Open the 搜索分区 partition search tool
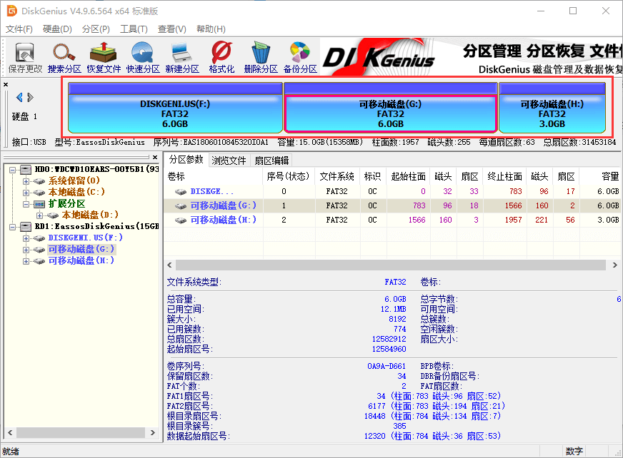Screen dimensions: 623x458 click(64, 56)
